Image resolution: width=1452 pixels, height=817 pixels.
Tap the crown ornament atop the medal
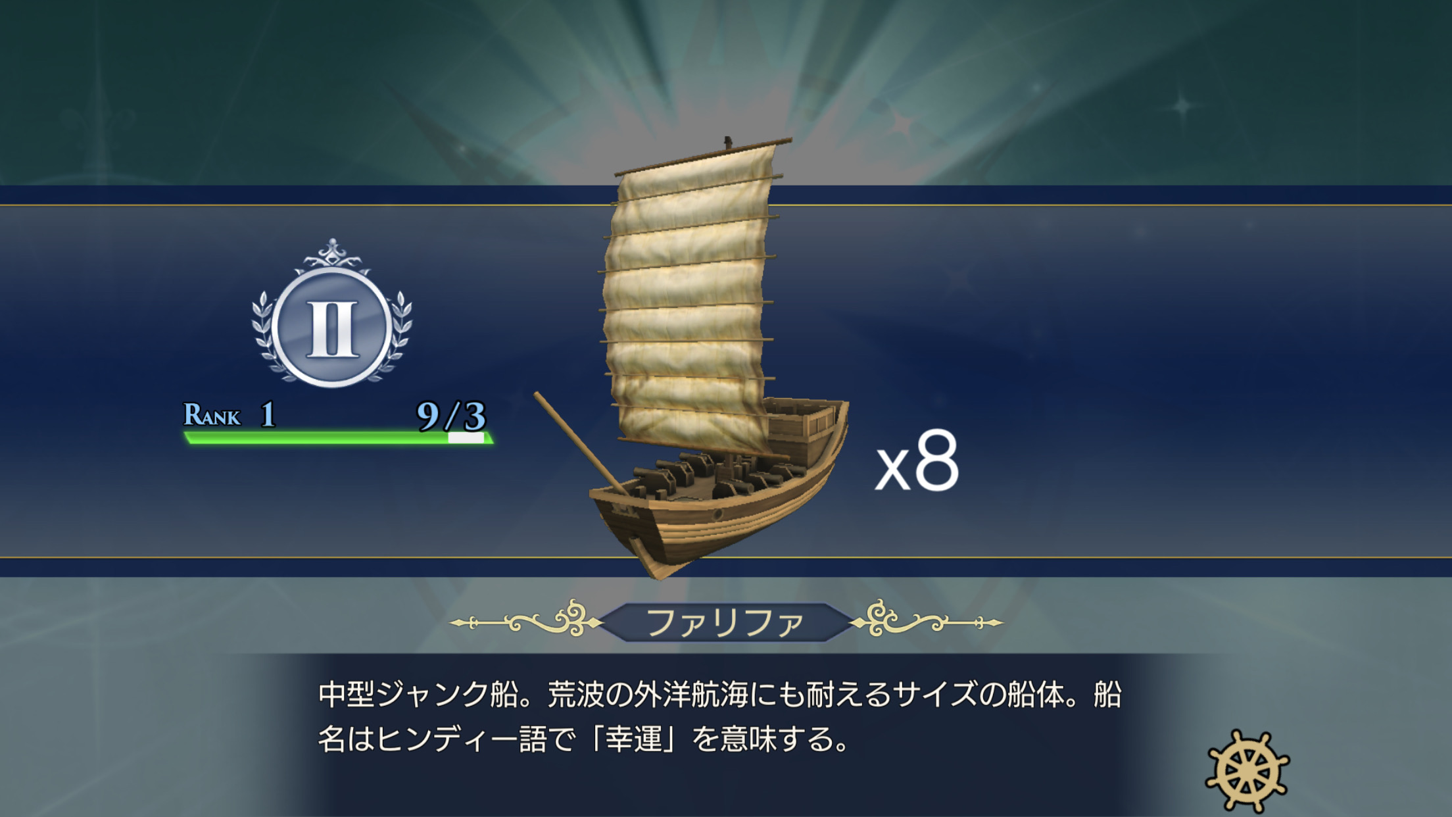333,255
